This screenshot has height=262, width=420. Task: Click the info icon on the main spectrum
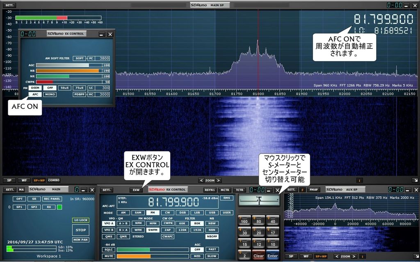tap(360, 180)
